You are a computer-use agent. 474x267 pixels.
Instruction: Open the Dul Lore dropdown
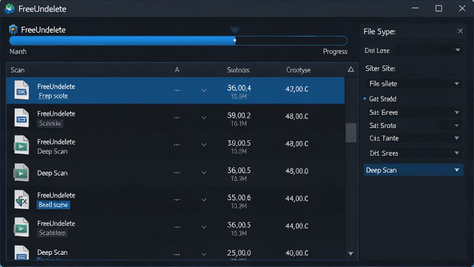(429, 50)
